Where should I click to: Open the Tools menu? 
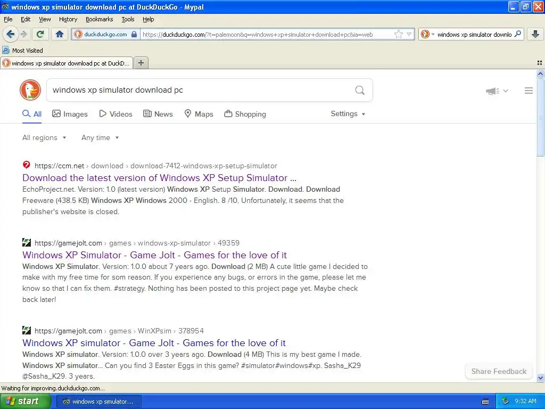pyautogui.click(x=128, y=19)
